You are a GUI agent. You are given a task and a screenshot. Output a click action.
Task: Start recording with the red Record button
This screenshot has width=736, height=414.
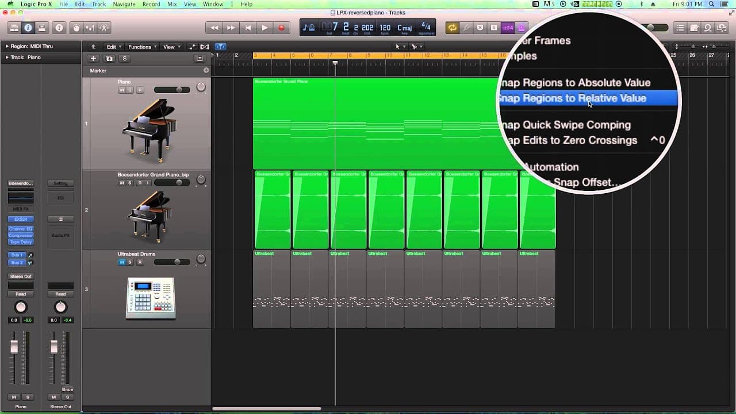point(281,28)
